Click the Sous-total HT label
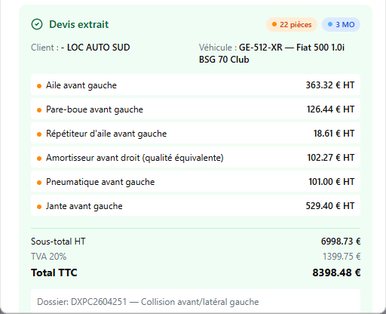 (x=58, y=242)
